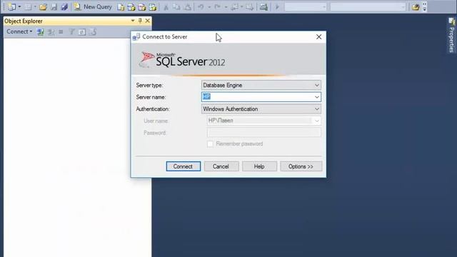Click the Stop square icon in Object Explorer
Image resolution: width=457 pixels, height=257 pixels.
[61, 31]
